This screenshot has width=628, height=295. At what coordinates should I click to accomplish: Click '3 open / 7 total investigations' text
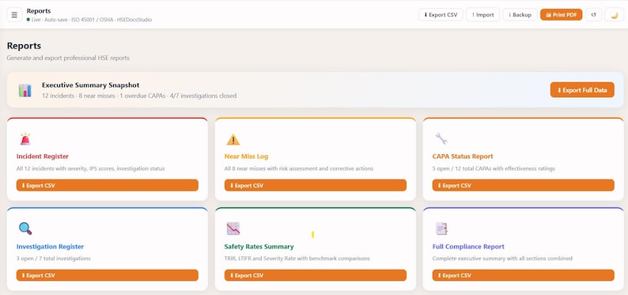tap(53, 259)
